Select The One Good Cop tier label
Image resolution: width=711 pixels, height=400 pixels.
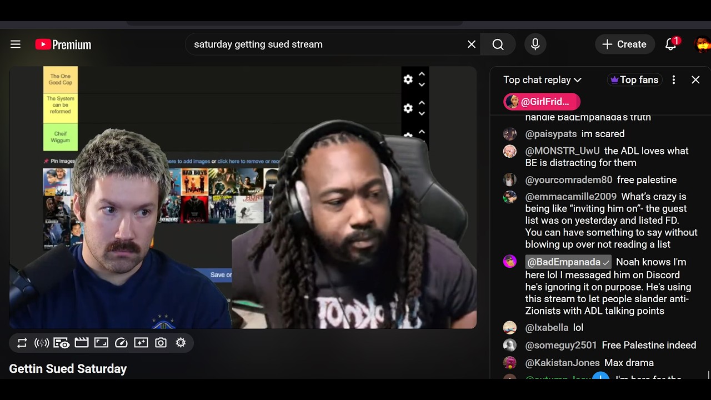click(x=61, y=79)
